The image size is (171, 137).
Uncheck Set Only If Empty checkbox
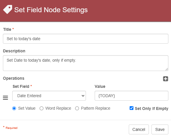click(131, 108)
